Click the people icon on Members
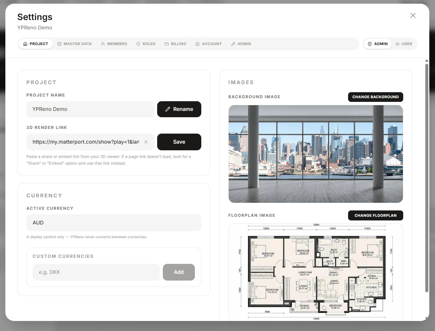Viewport: 435px width, 331px height. pyautogui.click(x=103, y=44)
